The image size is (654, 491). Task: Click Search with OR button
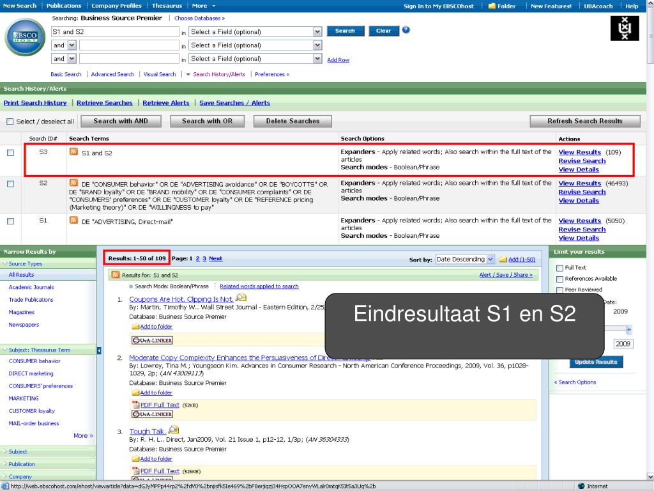(x=208, y=121)
